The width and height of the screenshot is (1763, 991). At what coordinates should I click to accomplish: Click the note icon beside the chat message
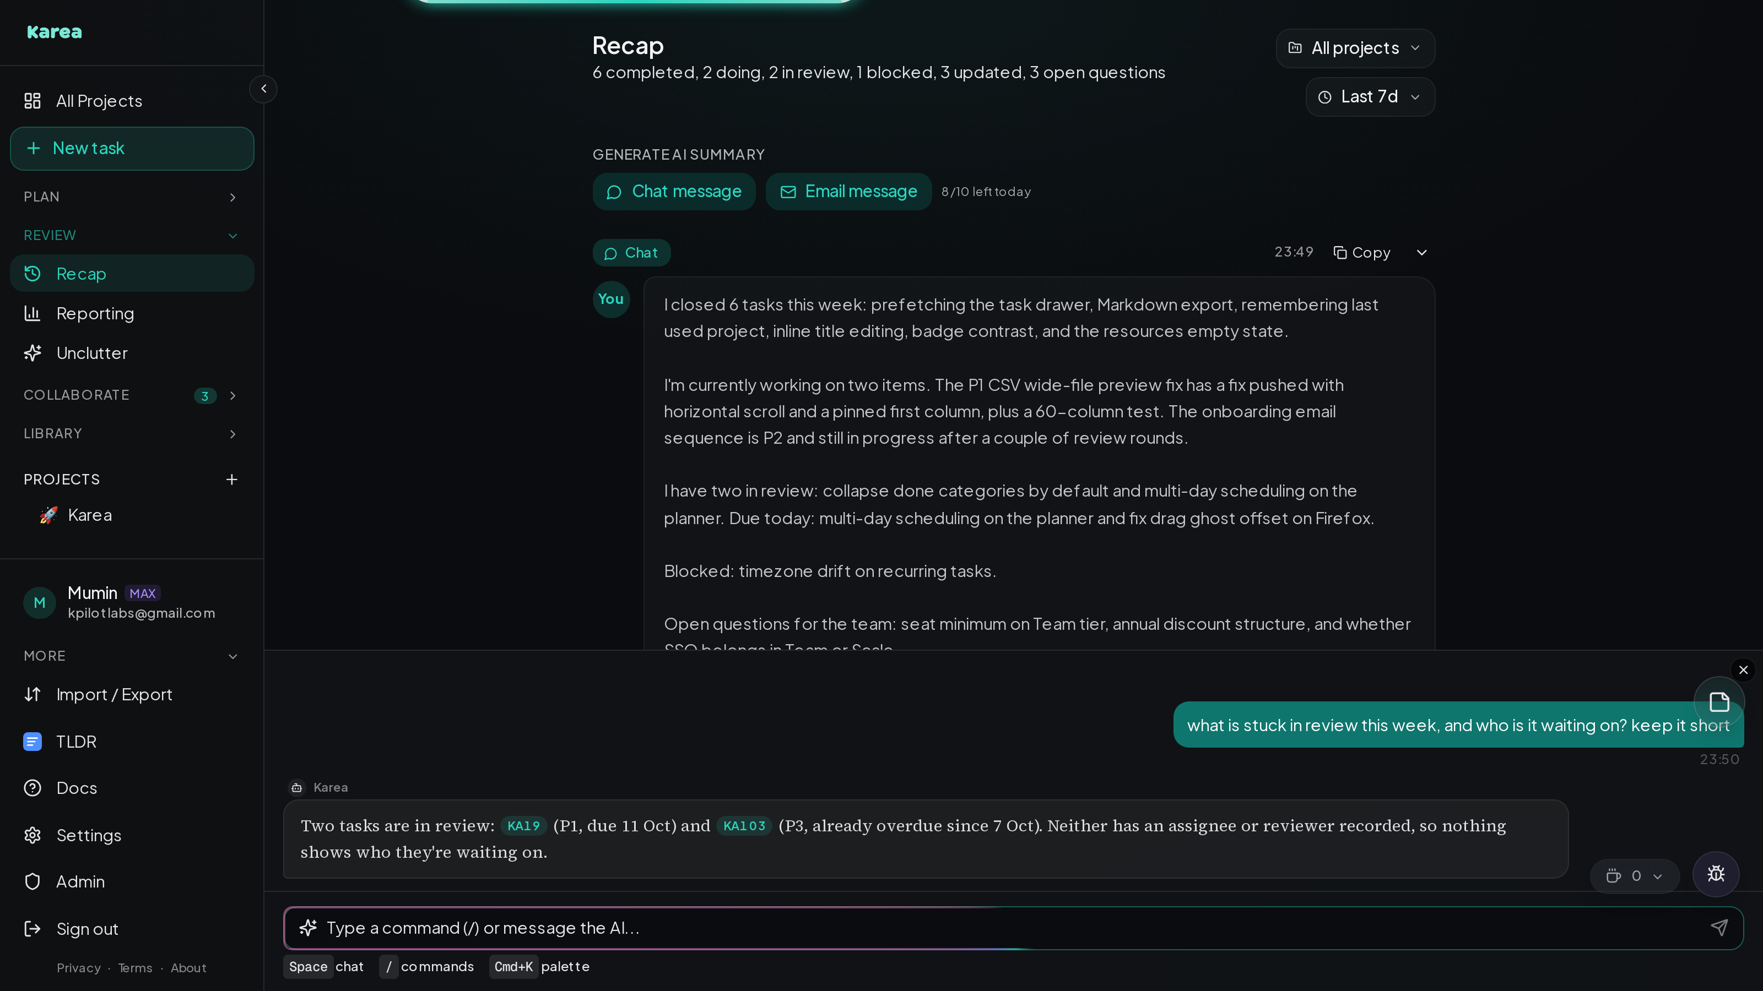[x=1719, y=702]
